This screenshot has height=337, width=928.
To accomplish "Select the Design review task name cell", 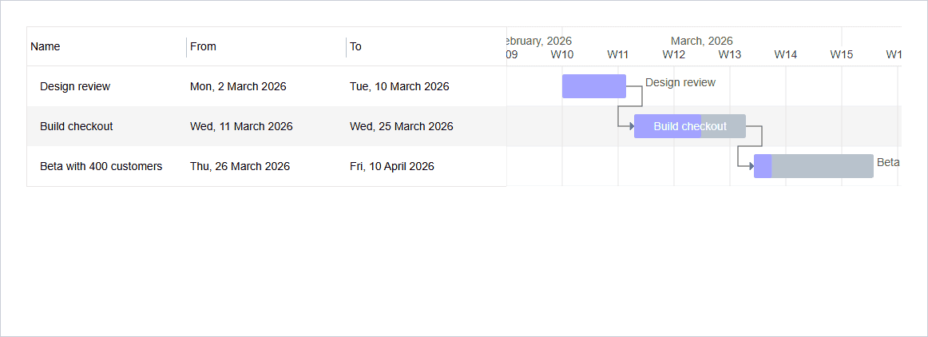I will [106, 86].
